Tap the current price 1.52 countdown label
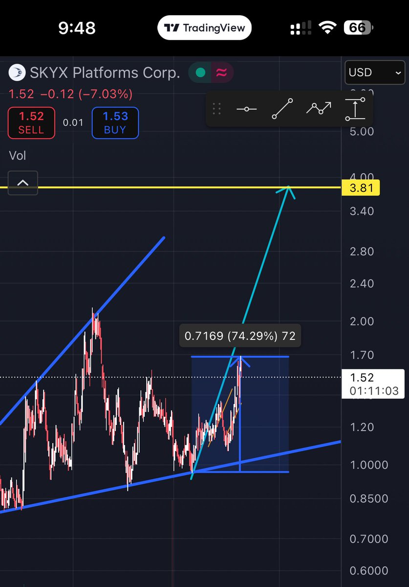The height and width of the screenshot is (587, 409). [373, 384]
